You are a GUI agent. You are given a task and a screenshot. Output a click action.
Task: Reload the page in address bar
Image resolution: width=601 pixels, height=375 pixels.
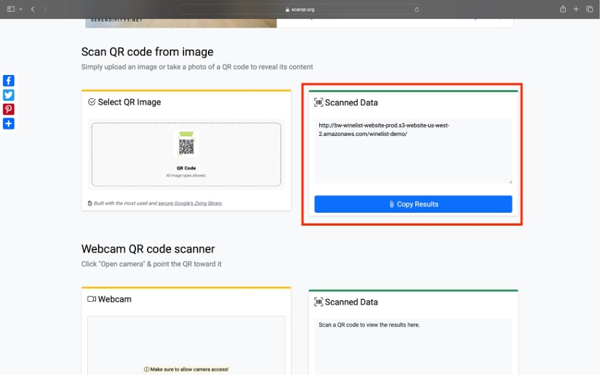(417, 9)
